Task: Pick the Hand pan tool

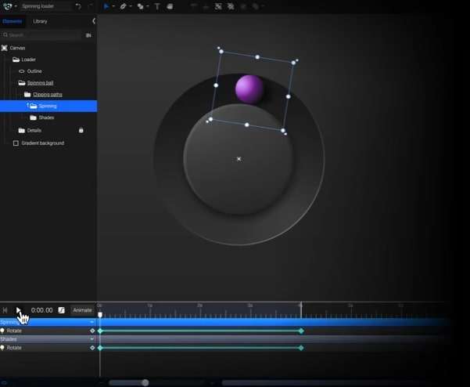Action: [x=170, y=6]
